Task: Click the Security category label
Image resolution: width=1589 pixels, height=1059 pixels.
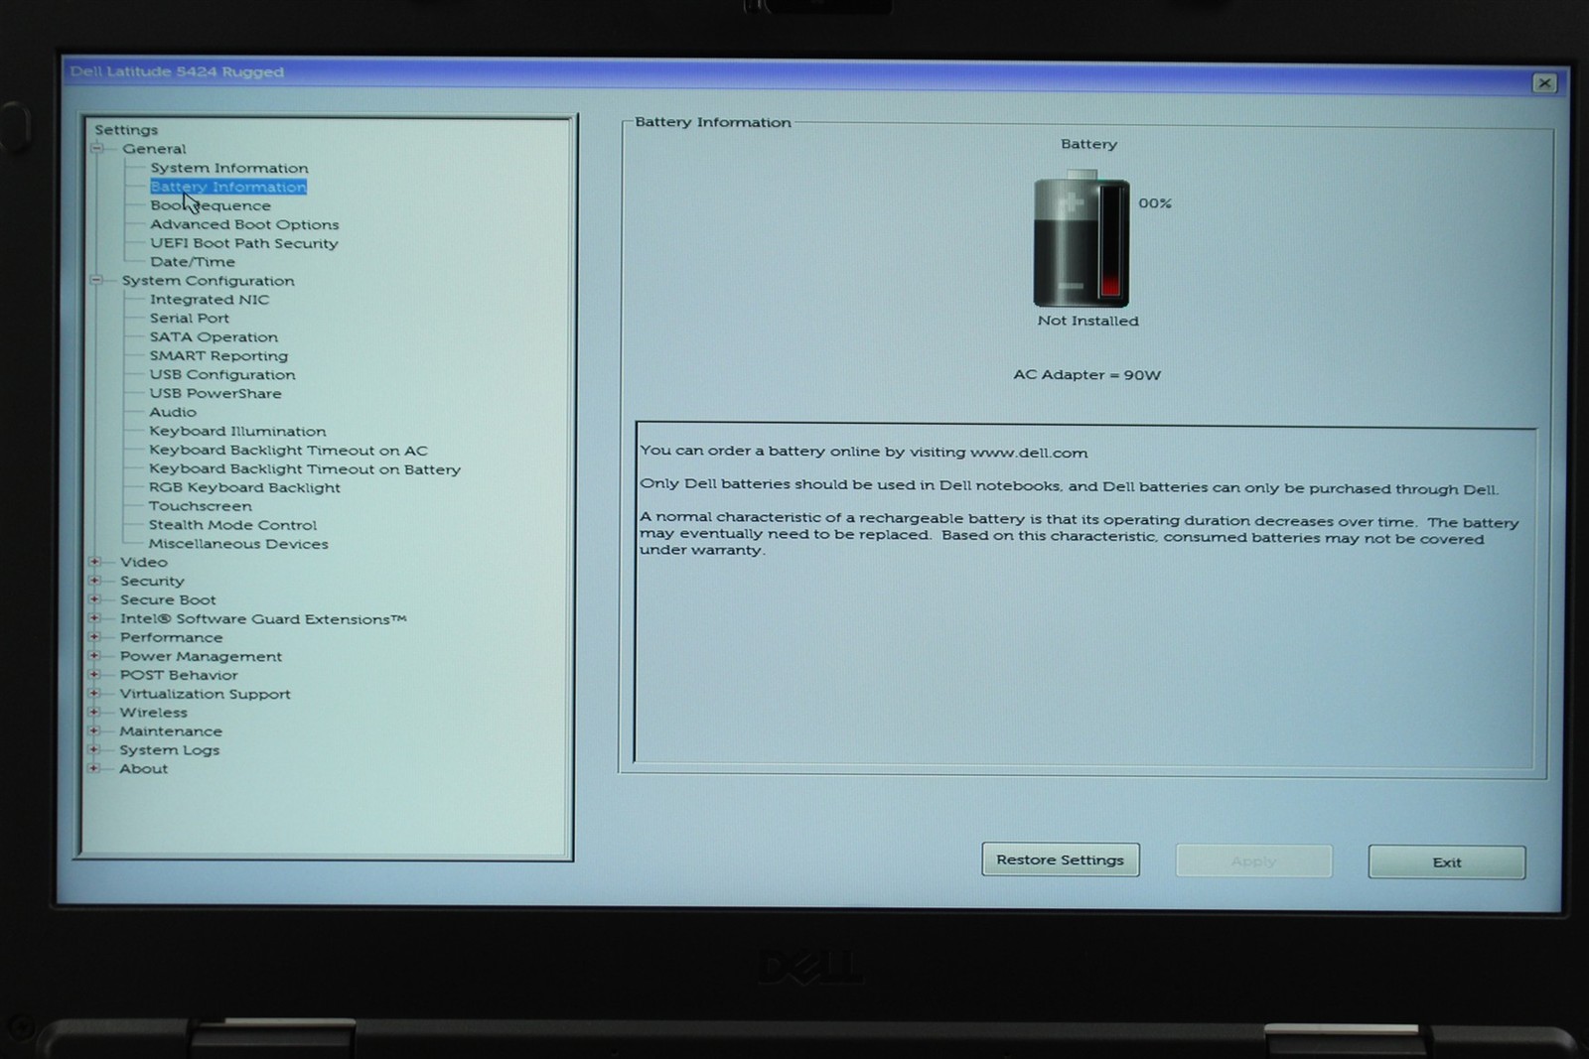Action: point(152,581)
